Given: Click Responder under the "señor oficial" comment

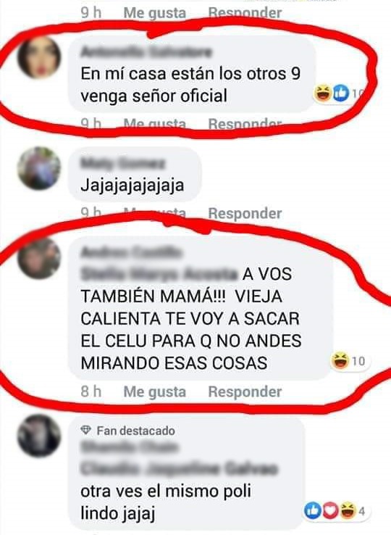Looking at the screenshot, I should pyautogui.click(x=245, y=123).
